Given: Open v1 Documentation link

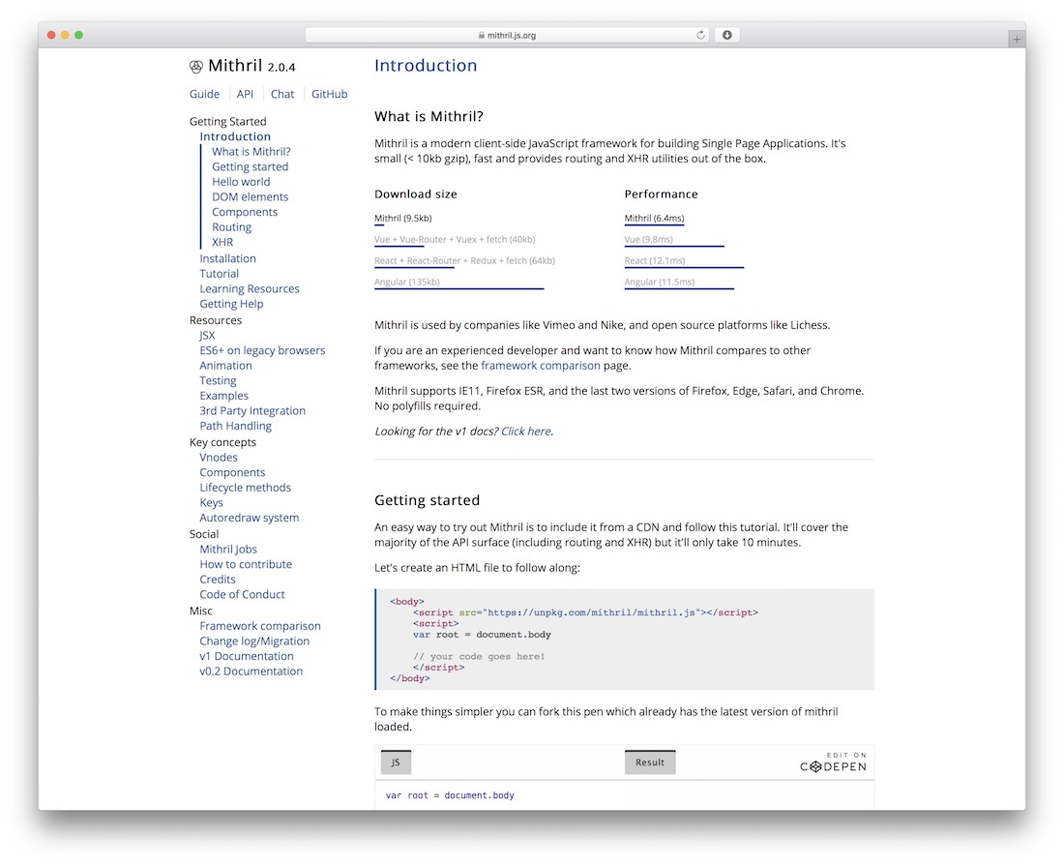Looking at the screenshot, I should [x=247, y=656].
